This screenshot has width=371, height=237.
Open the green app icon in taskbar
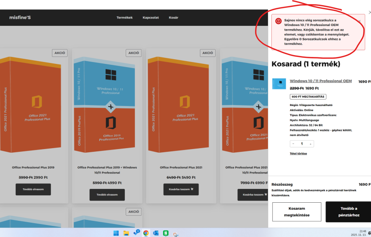(x=166, y=233)
